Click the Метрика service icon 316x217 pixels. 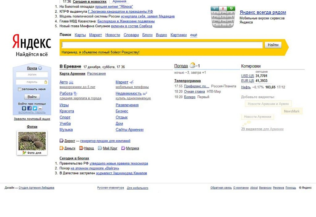pyautogui.click(x=123, y=148)
